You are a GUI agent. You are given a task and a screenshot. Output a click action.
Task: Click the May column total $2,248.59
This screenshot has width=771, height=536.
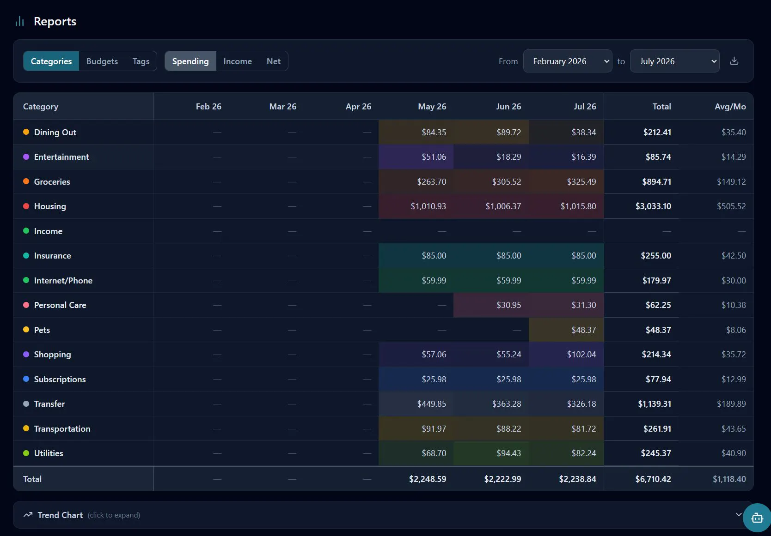(428, 479)
